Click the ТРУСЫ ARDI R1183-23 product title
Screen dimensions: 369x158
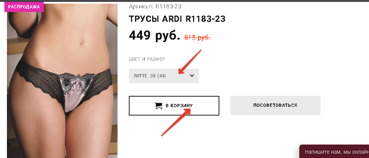tap(177, 19)
